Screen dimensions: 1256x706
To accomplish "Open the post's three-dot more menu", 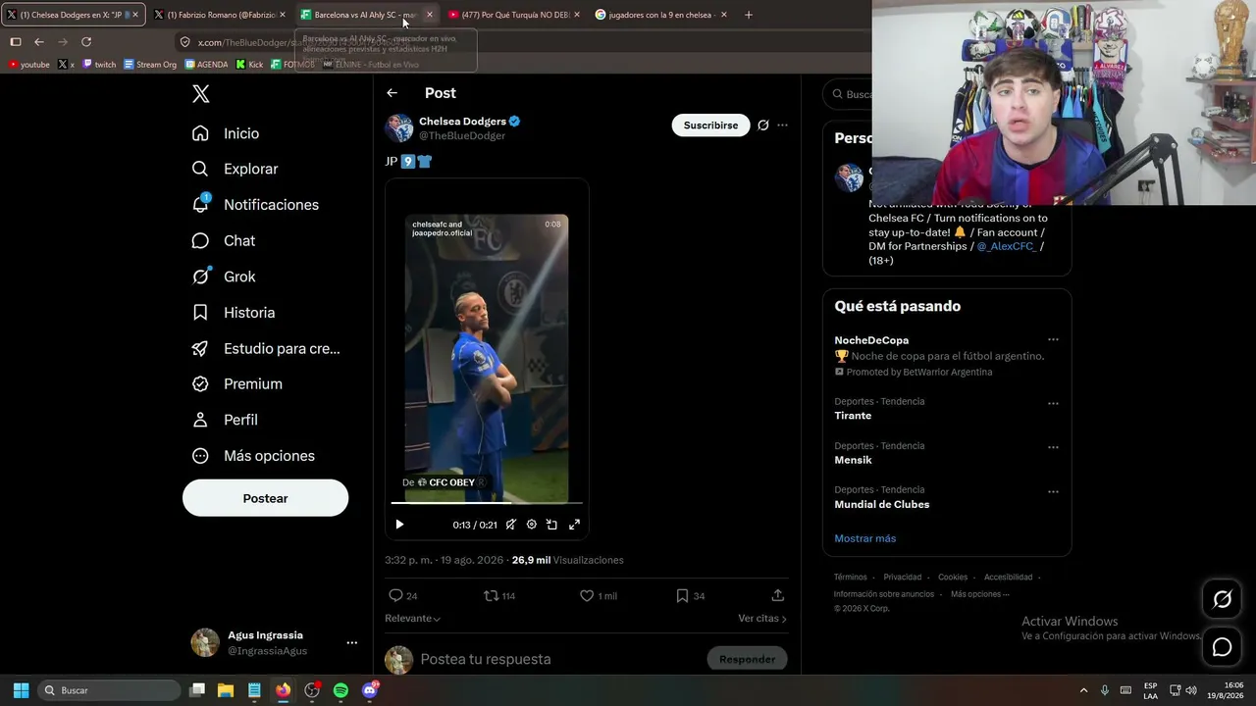I will [x=782, y=126].
